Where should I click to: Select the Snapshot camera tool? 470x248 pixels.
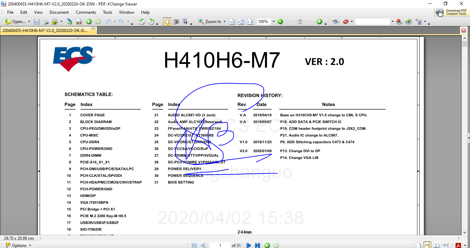[x=176, y=21]
